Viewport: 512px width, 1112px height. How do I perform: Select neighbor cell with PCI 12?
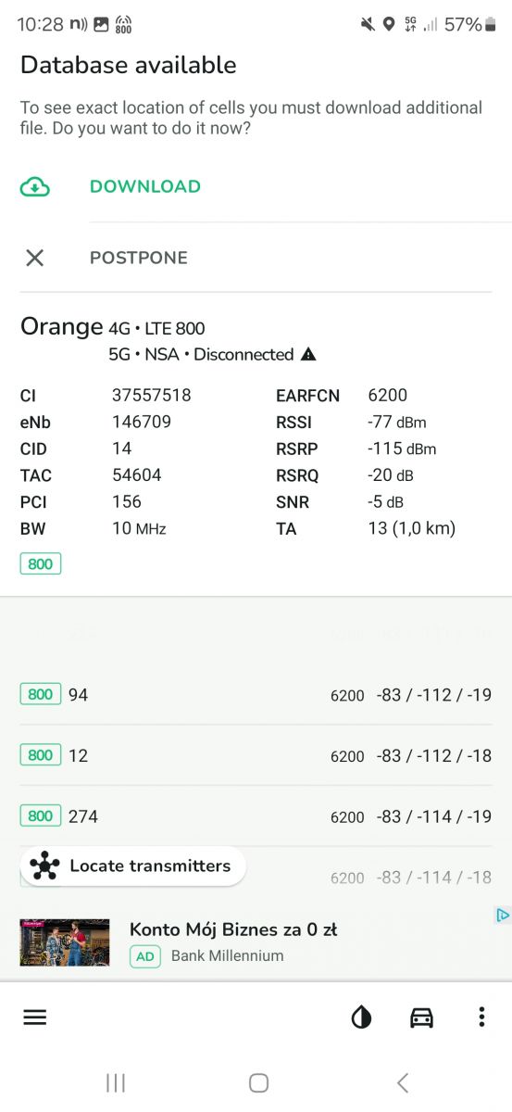256,755
